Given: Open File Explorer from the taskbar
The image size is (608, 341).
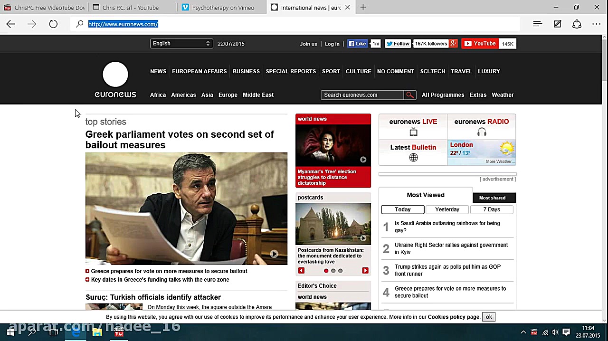Looking at the screenshot, I should pyautogui.click(x=97, y=332).
